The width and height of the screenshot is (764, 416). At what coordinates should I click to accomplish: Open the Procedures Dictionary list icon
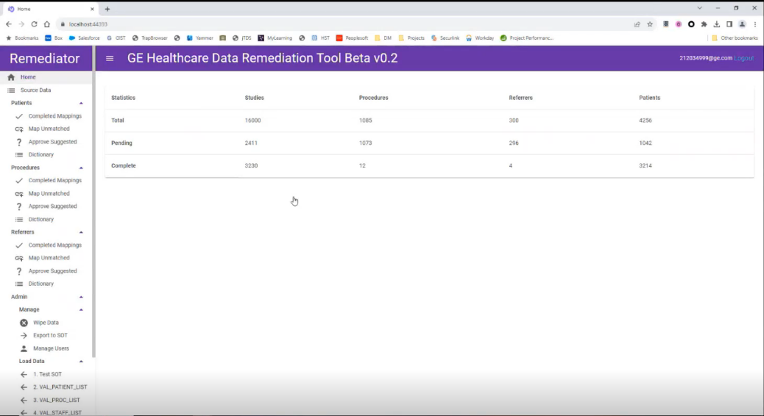coord(19,220)
